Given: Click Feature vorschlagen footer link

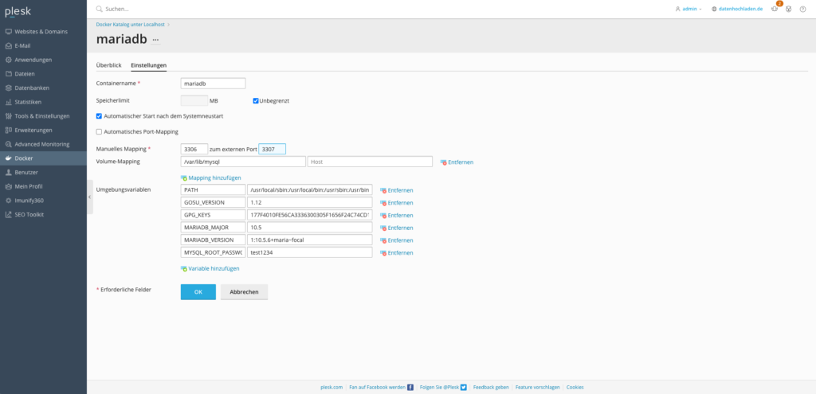Looking at the screenshot, I should tap(538, 388).
